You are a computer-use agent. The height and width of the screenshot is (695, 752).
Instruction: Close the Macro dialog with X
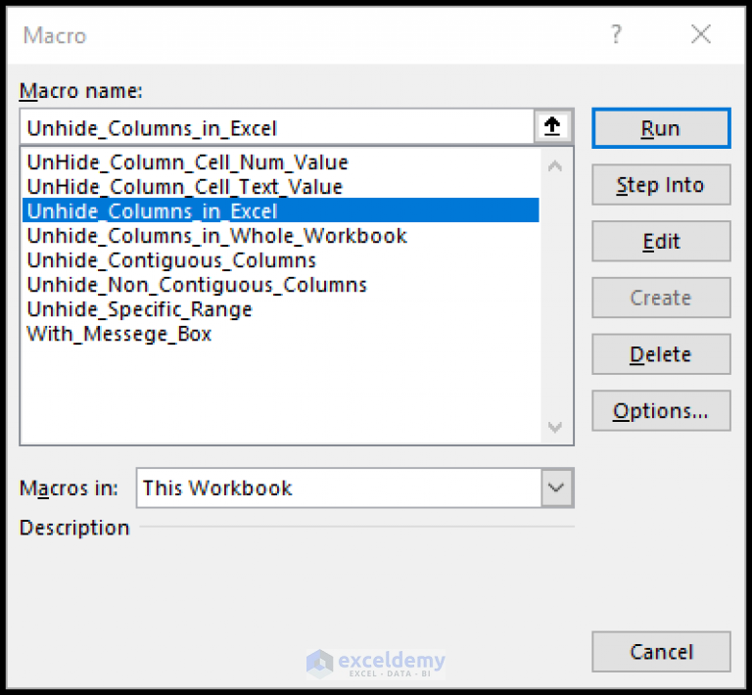pyautogui.click(x=701, y=34)
